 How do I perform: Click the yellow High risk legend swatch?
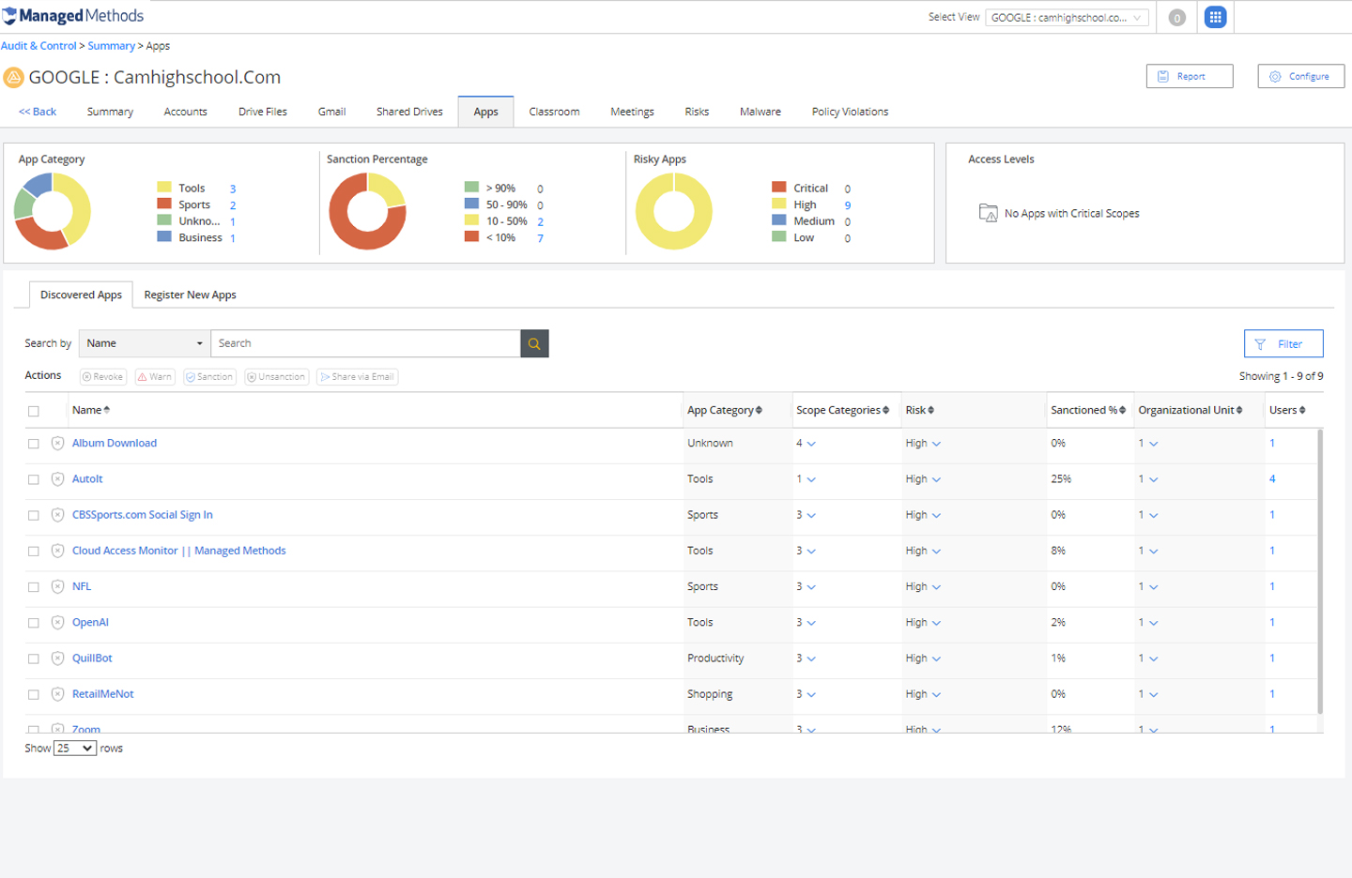click(x=778, y=204)
